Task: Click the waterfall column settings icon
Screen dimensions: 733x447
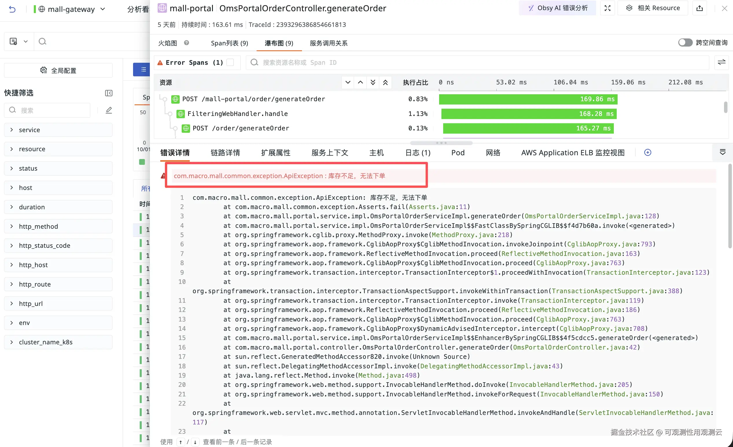Action: (721, 62)
